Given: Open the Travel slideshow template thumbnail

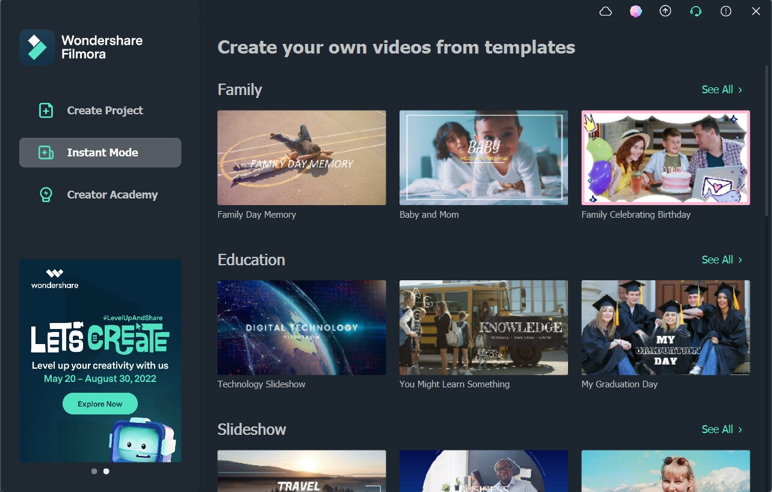Looking at the screenshot, I should click(x=301, y=471).
